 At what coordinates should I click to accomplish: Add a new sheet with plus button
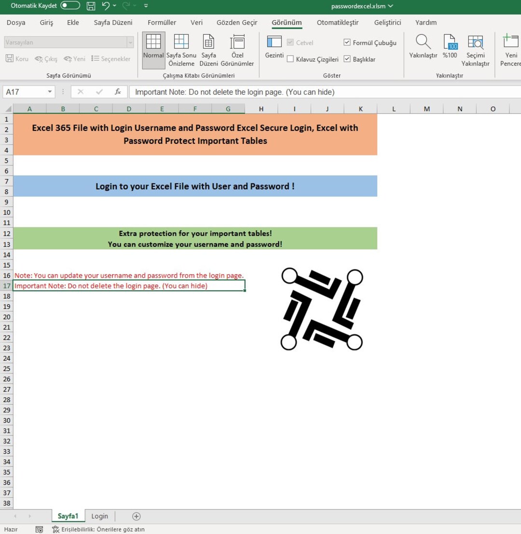136,516
